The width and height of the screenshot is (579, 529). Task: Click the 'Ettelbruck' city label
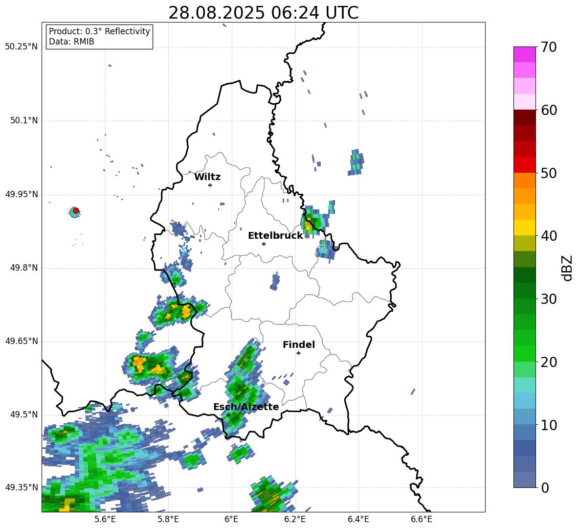pyautogui.click(x=275, y=235)
